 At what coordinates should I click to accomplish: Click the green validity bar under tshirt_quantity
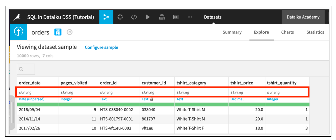(287, 104)
